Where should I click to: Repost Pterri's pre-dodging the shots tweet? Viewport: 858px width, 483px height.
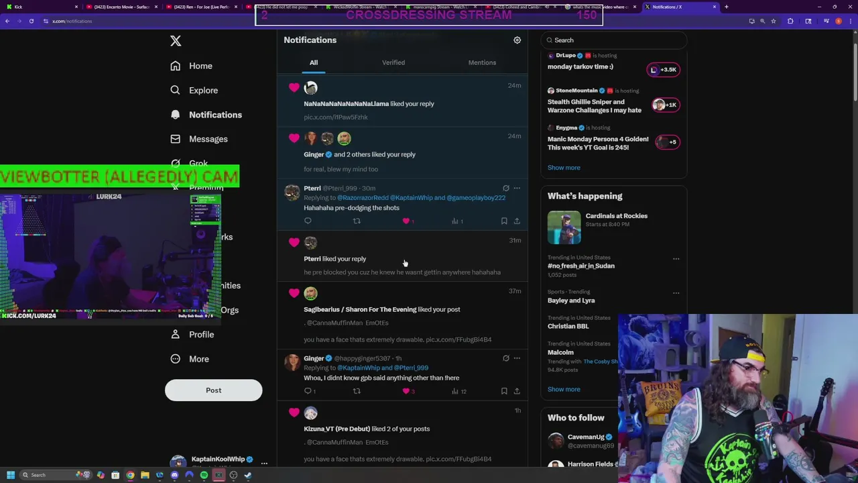[x=357, y=221]
